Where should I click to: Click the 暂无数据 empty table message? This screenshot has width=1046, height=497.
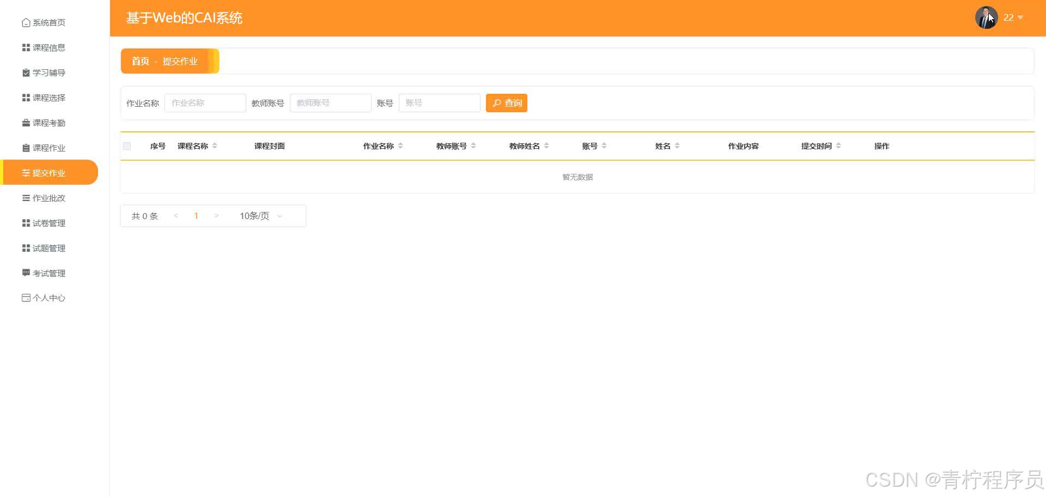pos(577,177)
